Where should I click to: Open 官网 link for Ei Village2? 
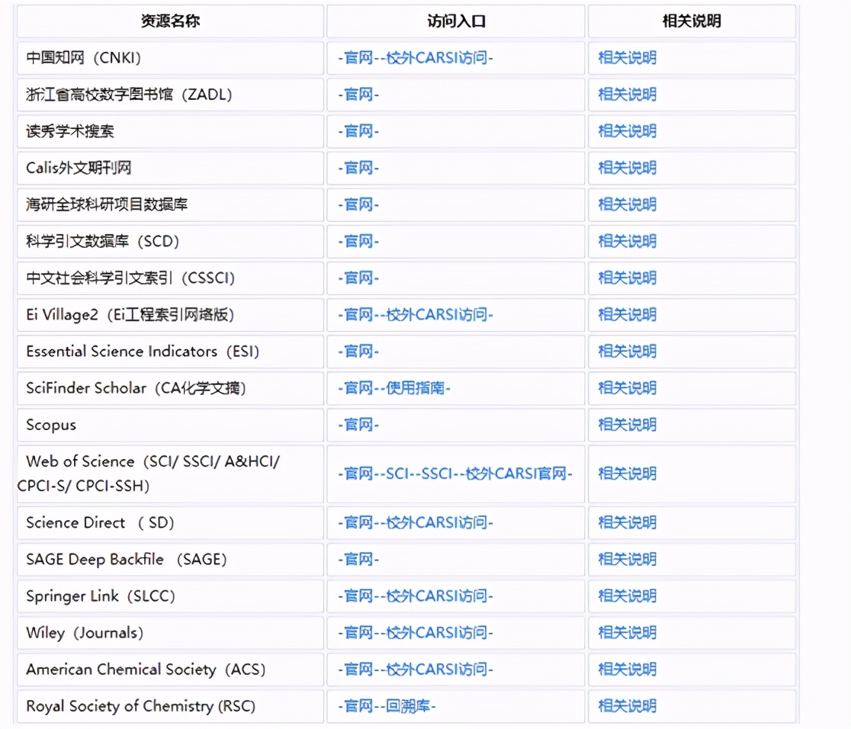[x=358, y=315]
